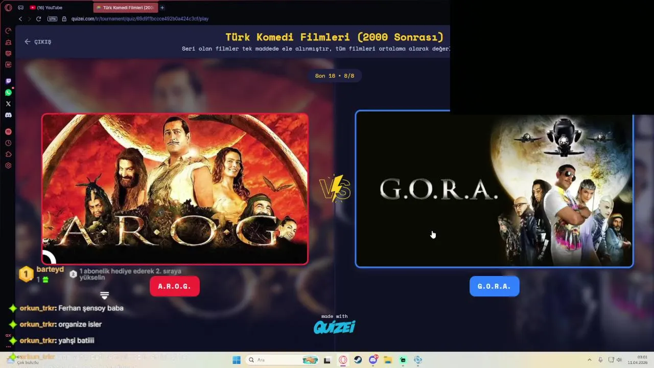Open extensions cube icon in sidebar
The width and height of the screenshot is (654, 368).
click(8, 154)
